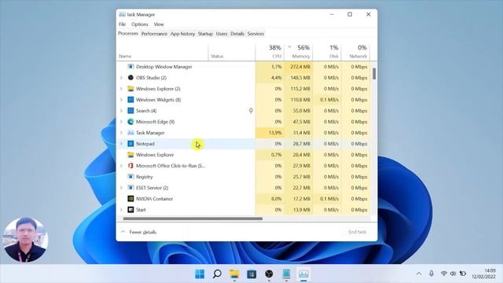Click the NVIDIA Container process icon
This screenshot has height=283, width=503.
click(130, 199)
